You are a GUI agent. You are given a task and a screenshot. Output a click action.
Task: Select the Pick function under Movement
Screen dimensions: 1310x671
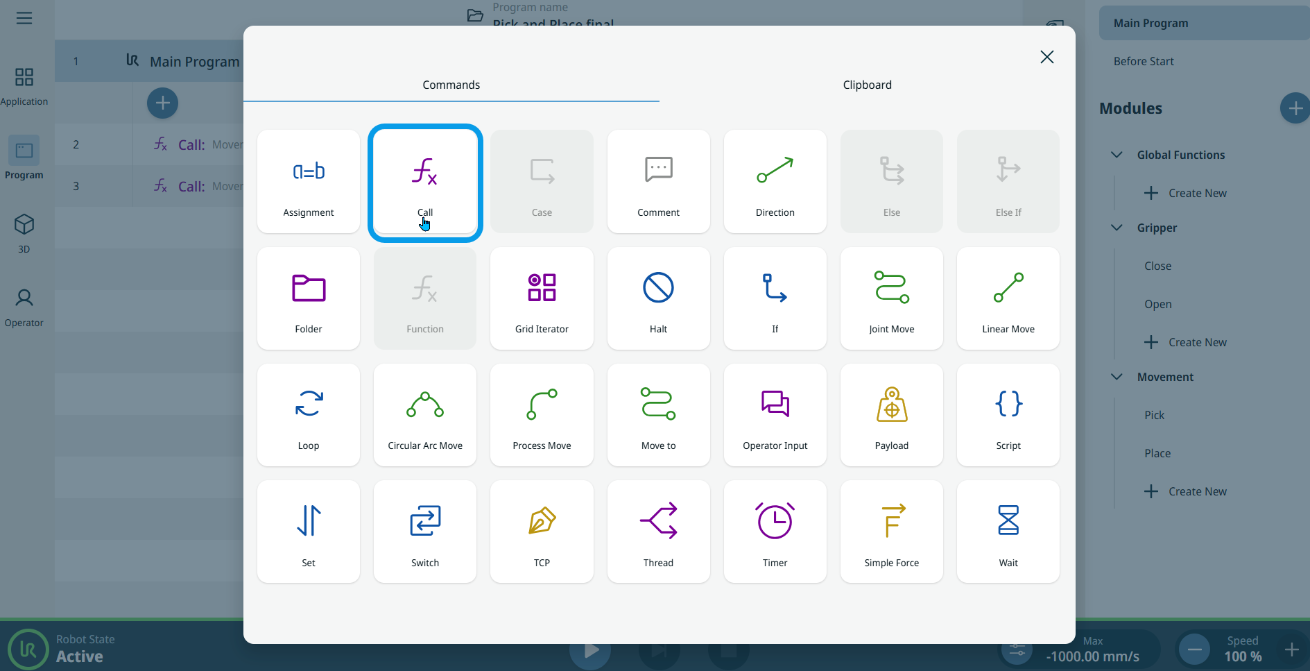click(x=1154, y=415)
